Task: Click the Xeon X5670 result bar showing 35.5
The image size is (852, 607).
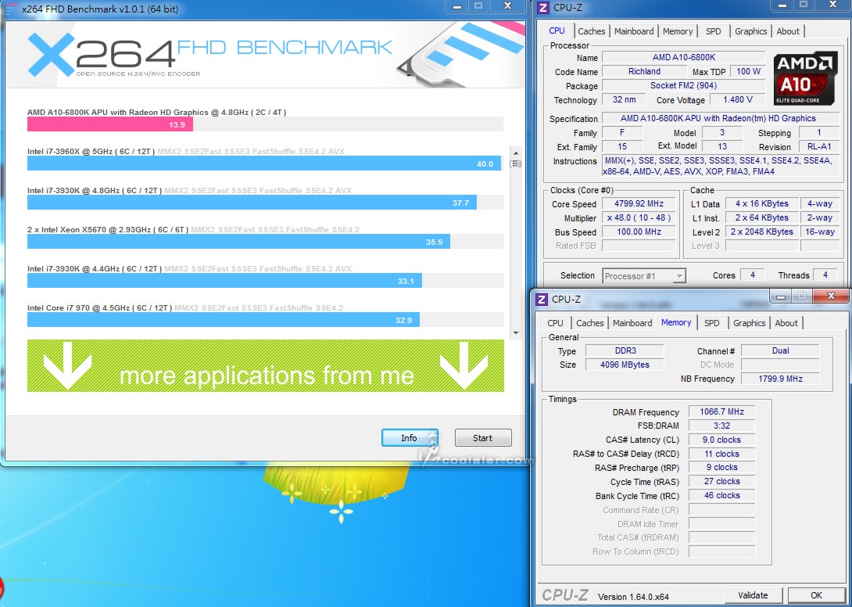Action: 238,242
